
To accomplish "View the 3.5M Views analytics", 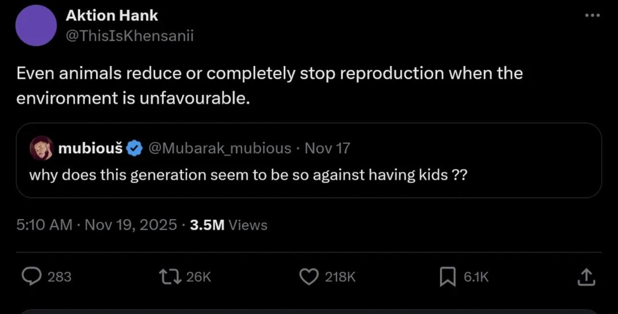I will (229, 225).
